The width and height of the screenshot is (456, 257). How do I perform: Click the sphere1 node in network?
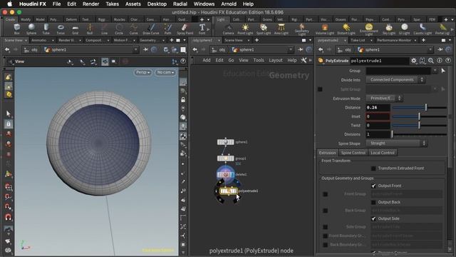(x=225, y=142)
